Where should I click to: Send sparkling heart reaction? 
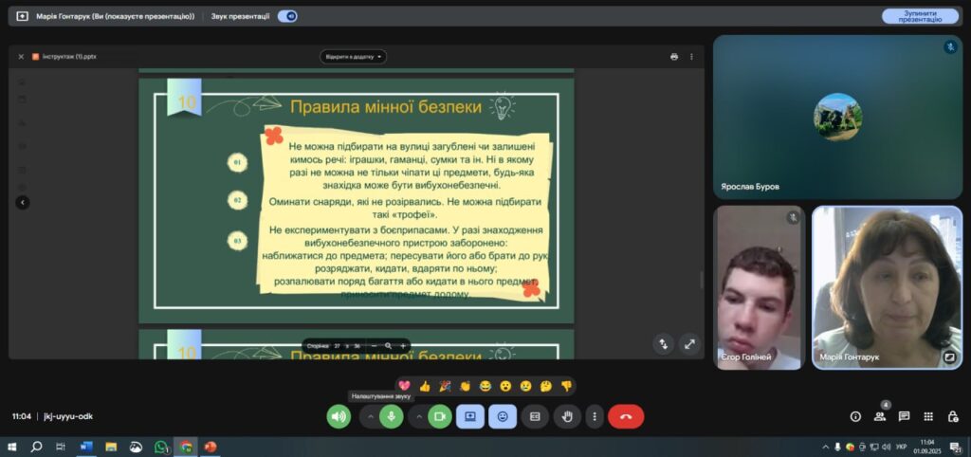(404, 387)
